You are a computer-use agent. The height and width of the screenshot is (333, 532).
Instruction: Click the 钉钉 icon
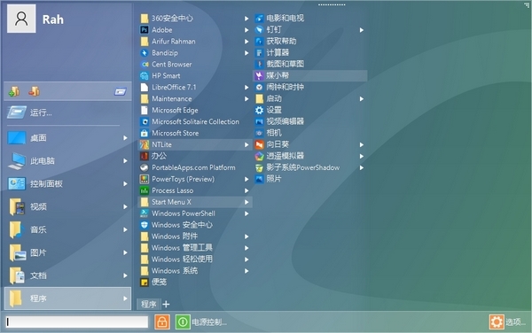[259, 30]
